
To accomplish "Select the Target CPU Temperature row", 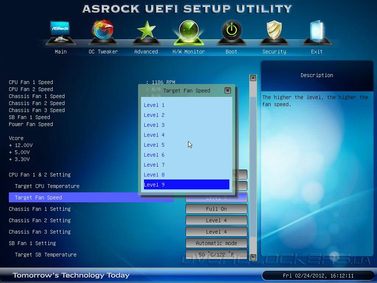I will [x=47, y=186].
